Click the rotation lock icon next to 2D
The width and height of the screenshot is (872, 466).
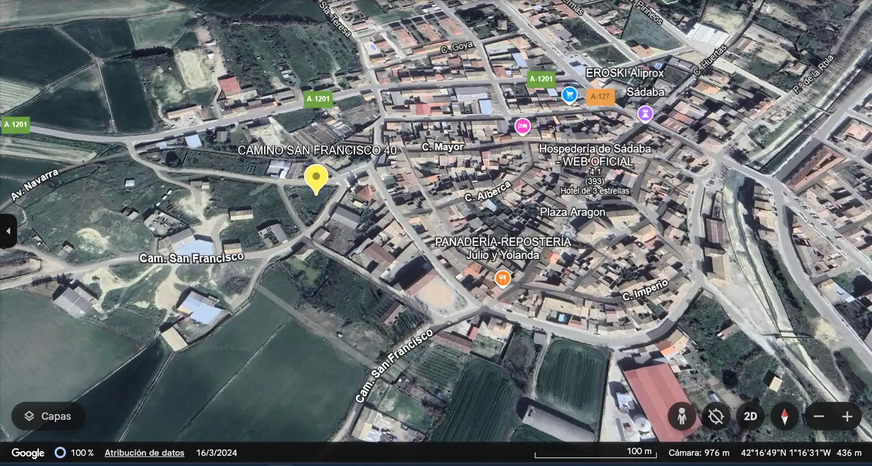pyautogui.click(x=716, y=416)
